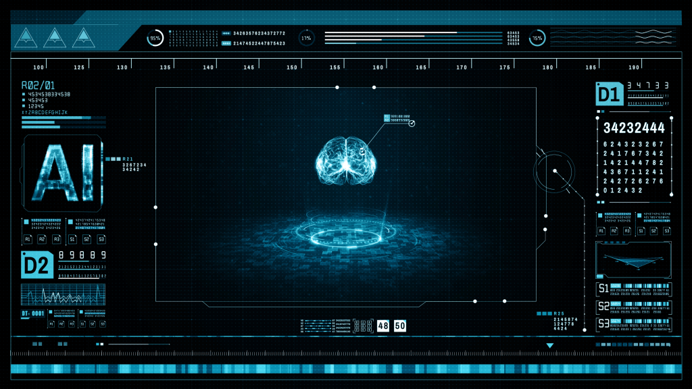Click the circular reticle right of main viewport
The image size is (692, 389).
pos(554,172)
